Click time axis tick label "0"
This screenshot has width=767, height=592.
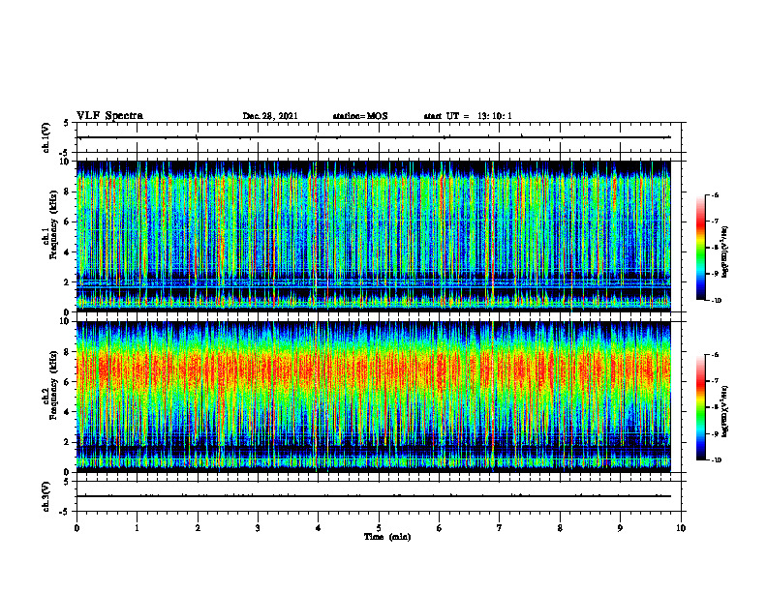click(77, 528)
